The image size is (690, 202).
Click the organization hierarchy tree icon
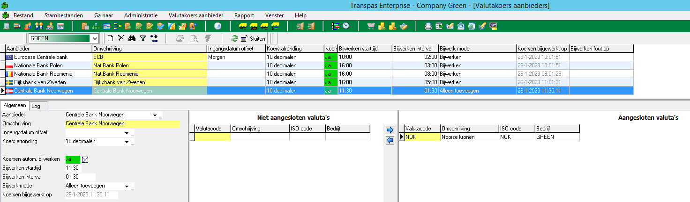point(96,26)
